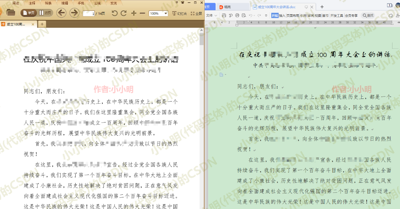Create new document tab in WPS
400x209 pixels.
point(322,7)
